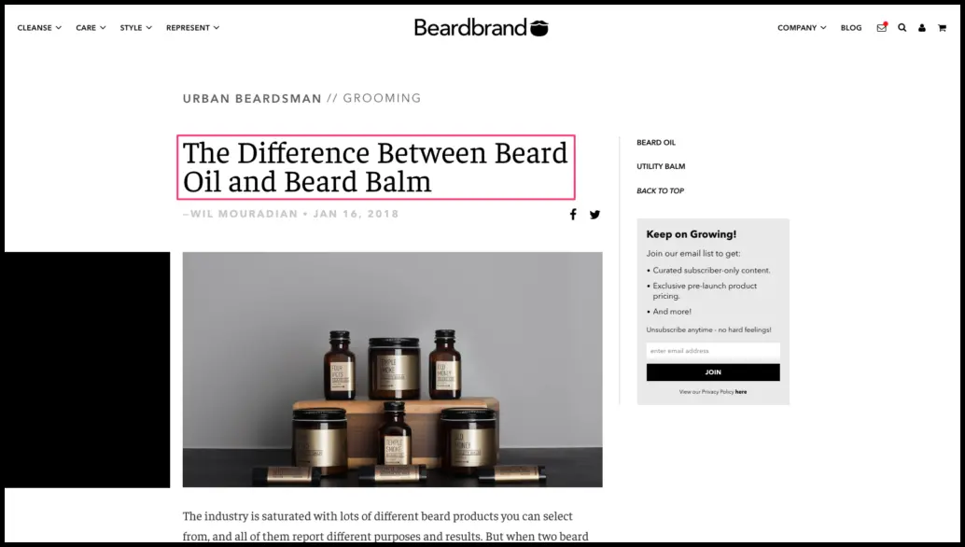Screen dimensions: 965x547
Task: Go to the Blog menu item
Action: click(851, 28)
